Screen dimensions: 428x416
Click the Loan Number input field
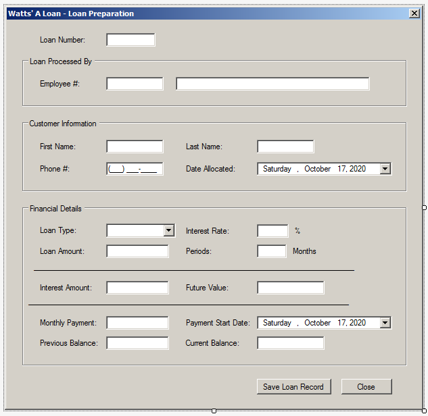(x=130, y=40)
